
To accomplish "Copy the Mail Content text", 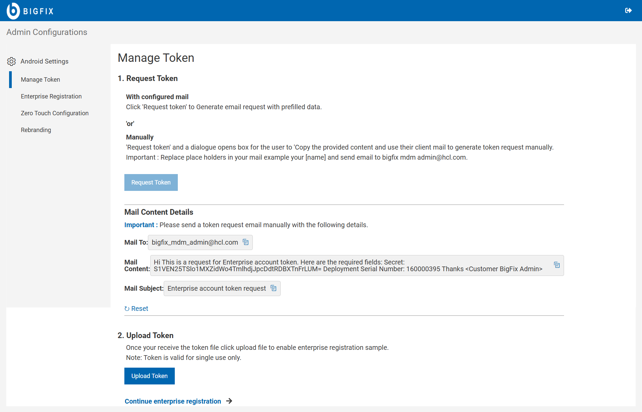I will (x=557, y=265).
